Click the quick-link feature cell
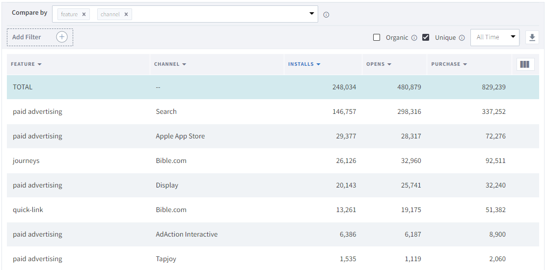 click(28, 210)
